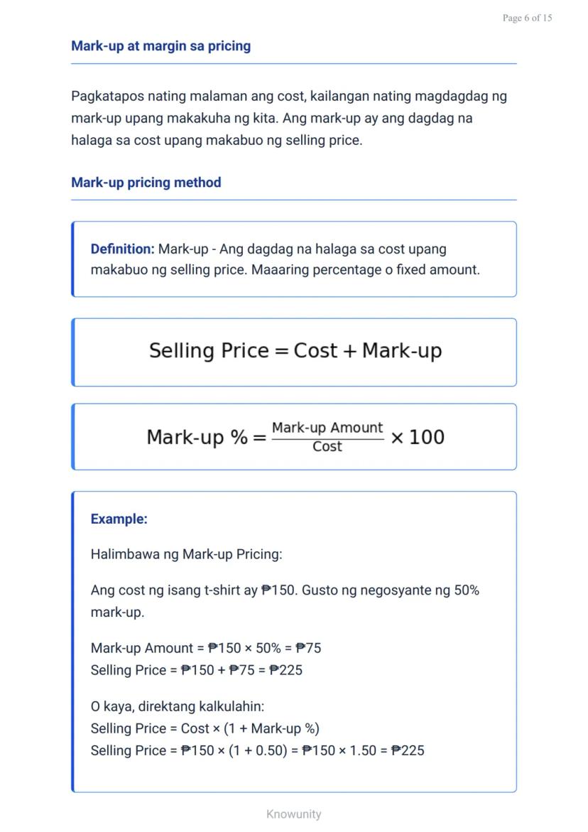
Task: Click the bold "Example:" label
Action: (x=119, y=519)
